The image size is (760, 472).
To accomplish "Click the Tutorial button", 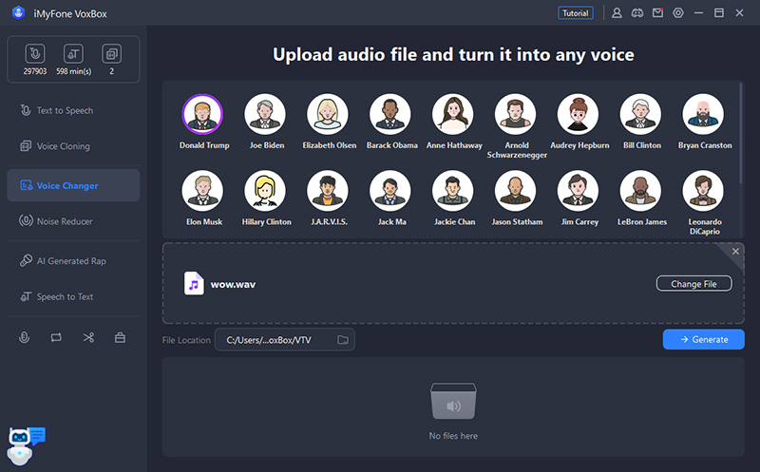I will click(x=576, y=13).
